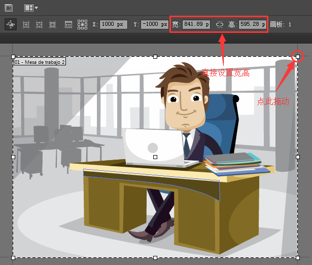Toggle Show Center Mark icon
Screen dimensions: 312x265
point(26,24)
